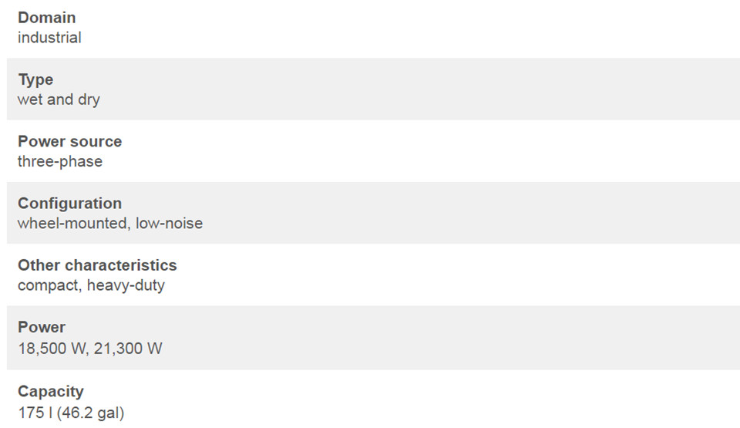The height and width of the screenshot is (428, 740).
Task: Click the Configuration heading
Action: 70,204
